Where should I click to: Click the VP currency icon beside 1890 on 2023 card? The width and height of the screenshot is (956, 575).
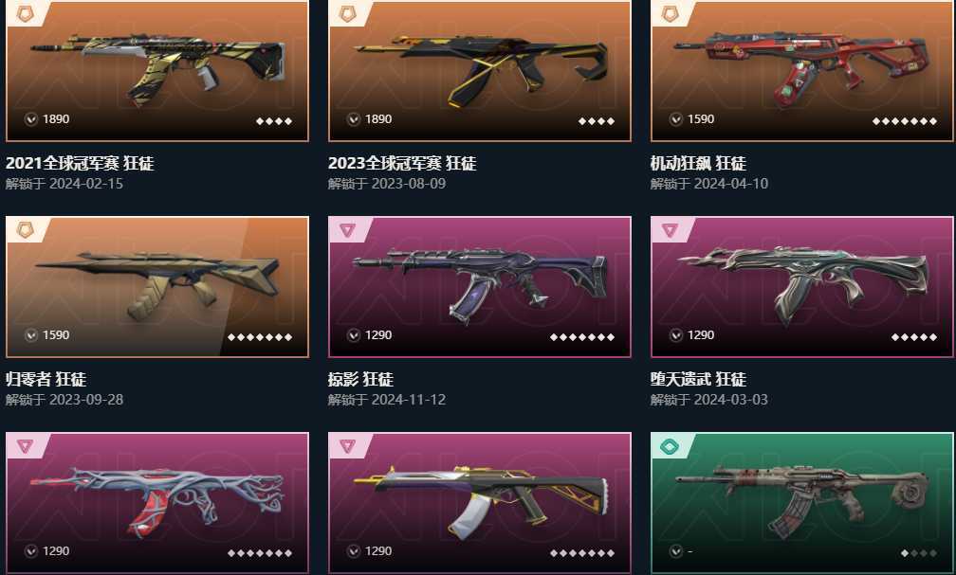pos(354,119)
